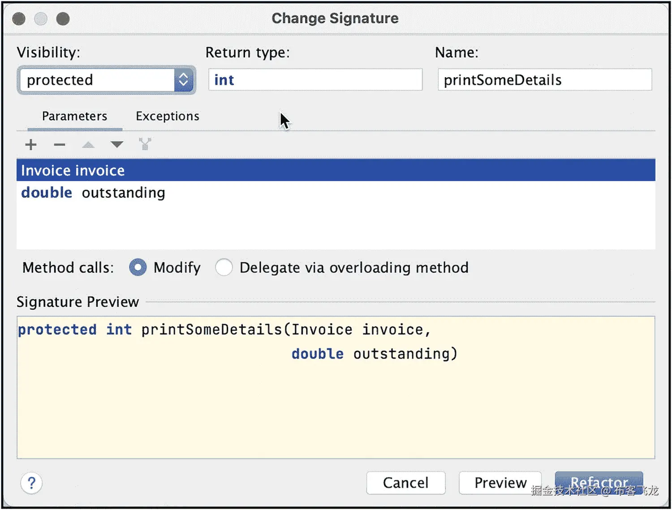Image resolution: width=672 pixels, height=510 pixels.
Task: Click the Name field containing printSomeDetails
Action: pyautogui.click(x=544, y=80)
